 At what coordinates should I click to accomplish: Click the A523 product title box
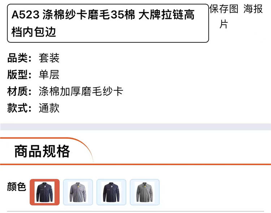click(x=108, y=23)
